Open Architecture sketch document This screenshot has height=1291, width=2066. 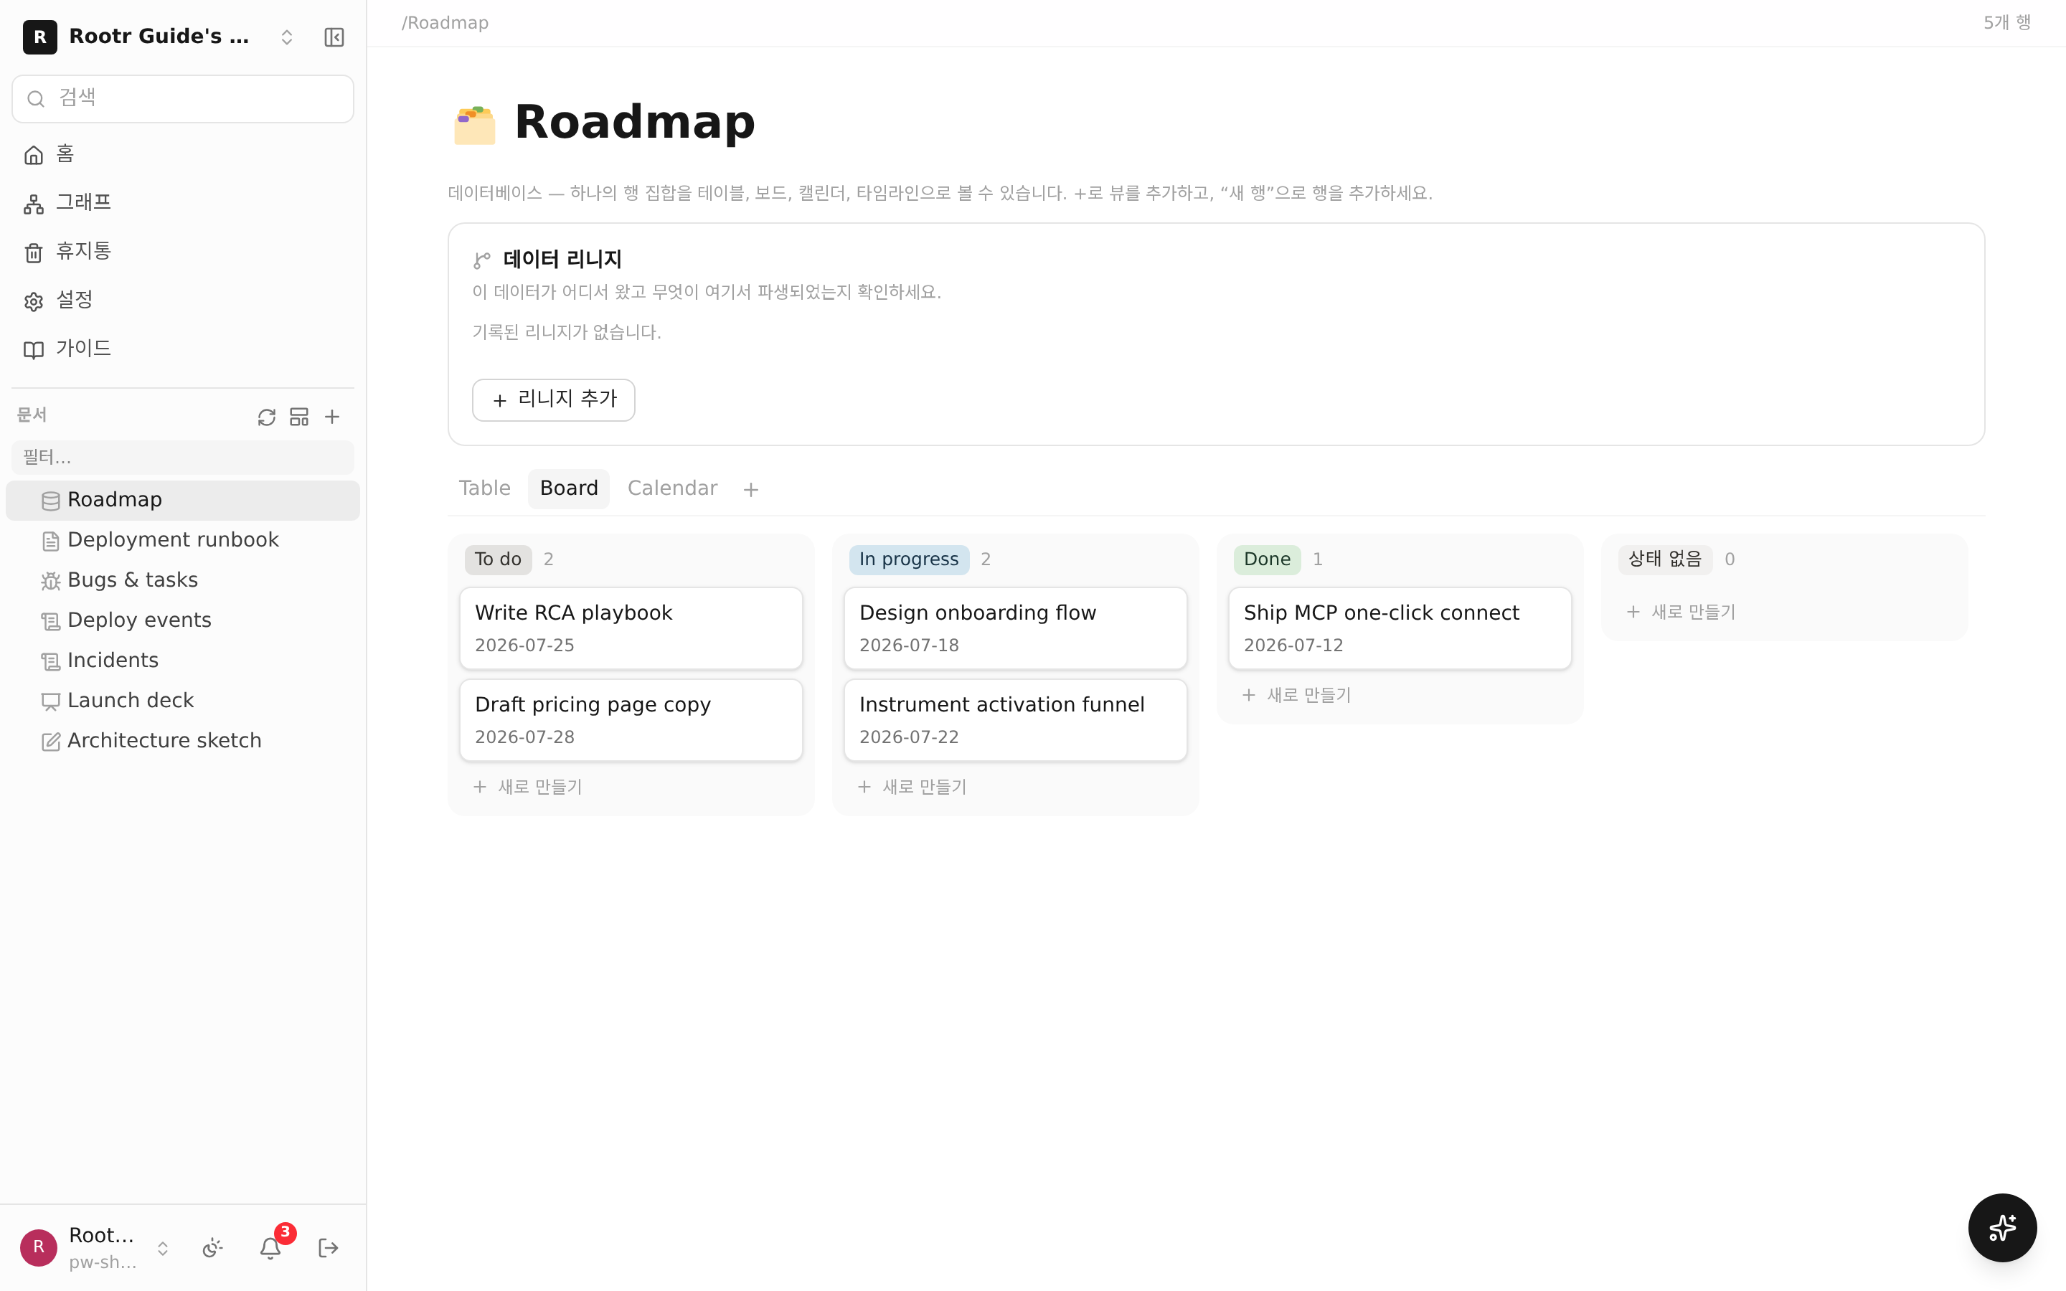click(183, 741)
